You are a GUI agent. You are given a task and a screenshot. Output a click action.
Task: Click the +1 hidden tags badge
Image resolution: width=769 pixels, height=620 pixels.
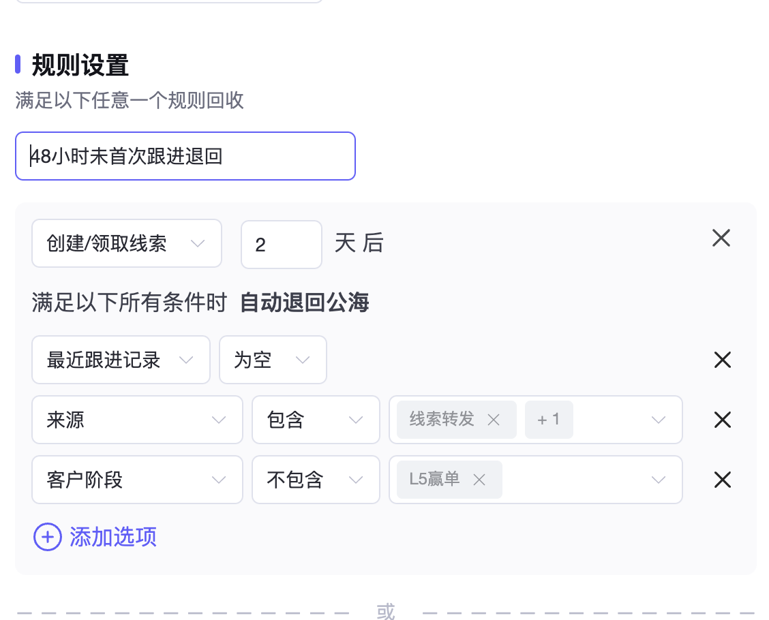tap(549, 420)
